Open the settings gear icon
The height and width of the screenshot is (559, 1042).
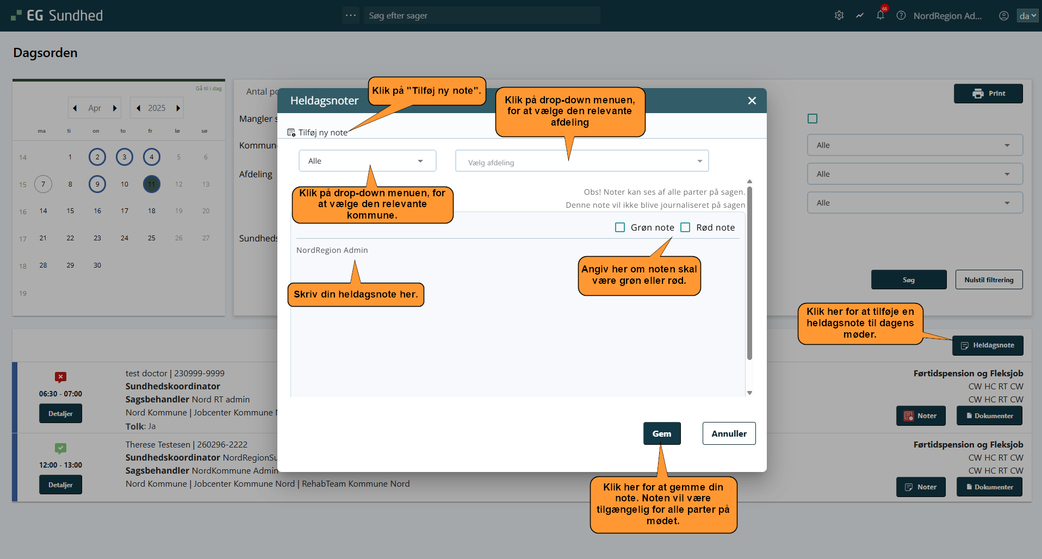point(839,15)
